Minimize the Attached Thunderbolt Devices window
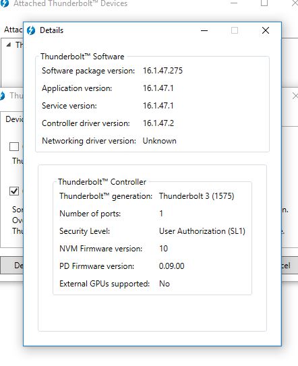The image size is (298, 366). click(x=234, y=3)
